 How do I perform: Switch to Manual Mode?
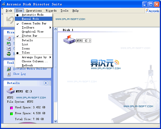point(33,19)
